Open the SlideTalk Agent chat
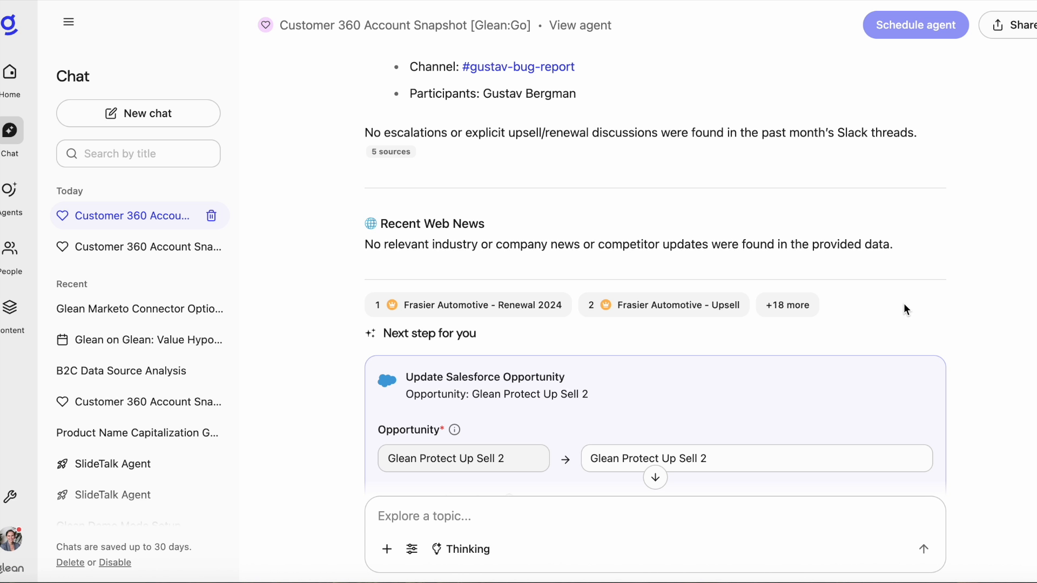Image resolution: width=1037 pixels, height=583 pixels. pyautogui.click(x=112, y=463)
